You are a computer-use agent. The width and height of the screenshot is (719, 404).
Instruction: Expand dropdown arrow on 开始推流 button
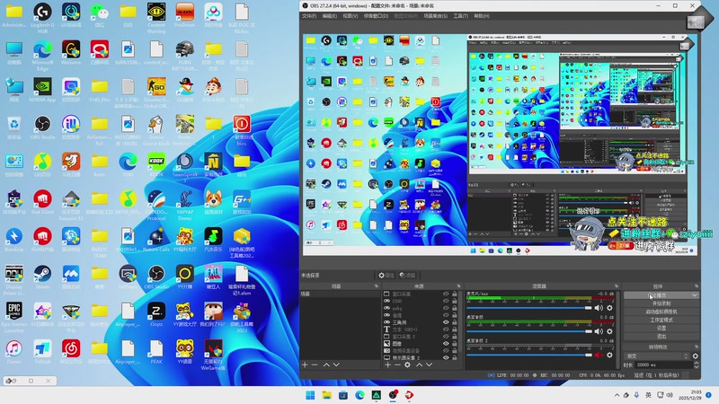click(x=694, y=295)
